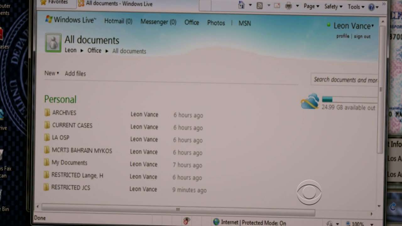Open the CURRENT CASES folder link
Screen dimensions: 402x226
point(72,125)
